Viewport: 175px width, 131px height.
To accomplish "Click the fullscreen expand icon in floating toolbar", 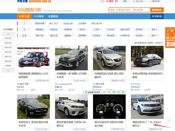I will coord(109,92).
